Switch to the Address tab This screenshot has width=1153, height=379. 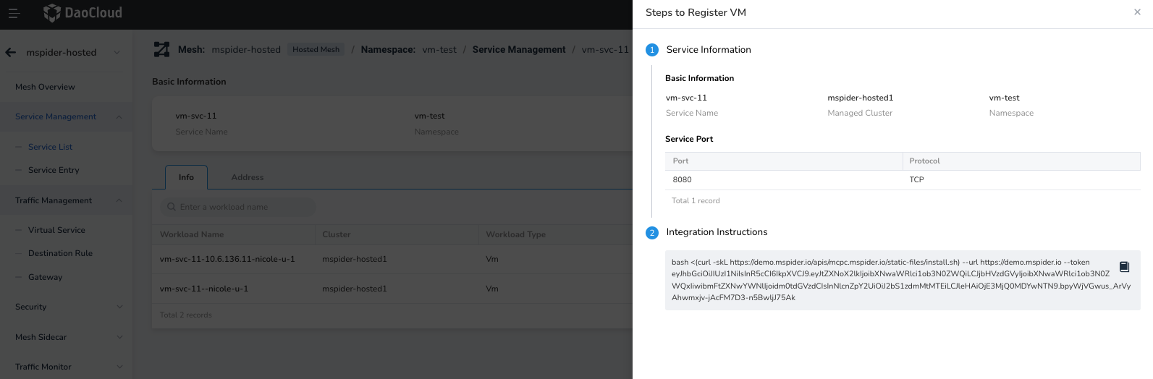(x=248, y=177)
